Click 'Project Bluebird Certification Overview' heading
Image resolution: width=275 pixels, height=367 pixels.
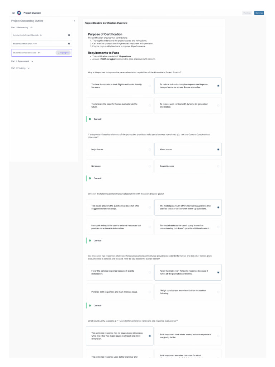coord(106,23)
